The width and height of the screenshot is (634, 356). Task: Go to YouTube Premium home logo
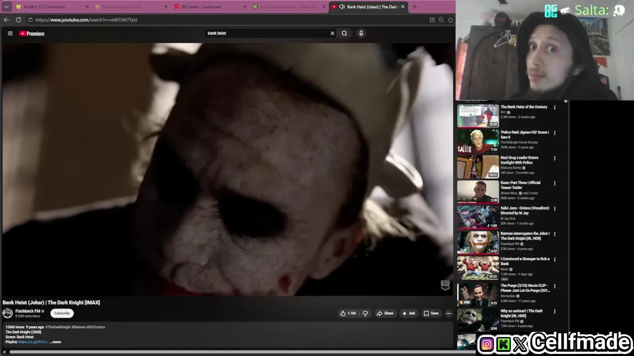[x=32, y=34]
